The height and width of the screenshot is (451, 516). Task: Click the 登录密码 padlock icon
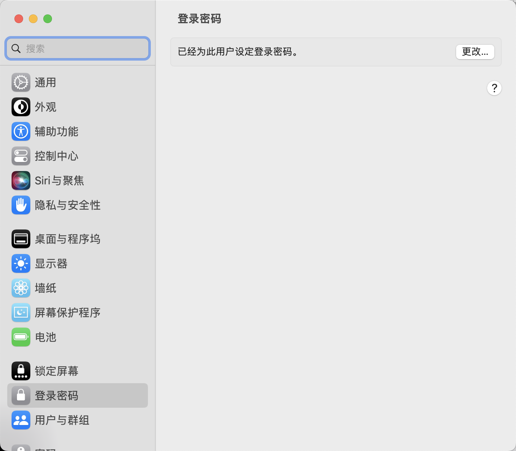pos(21,396)
